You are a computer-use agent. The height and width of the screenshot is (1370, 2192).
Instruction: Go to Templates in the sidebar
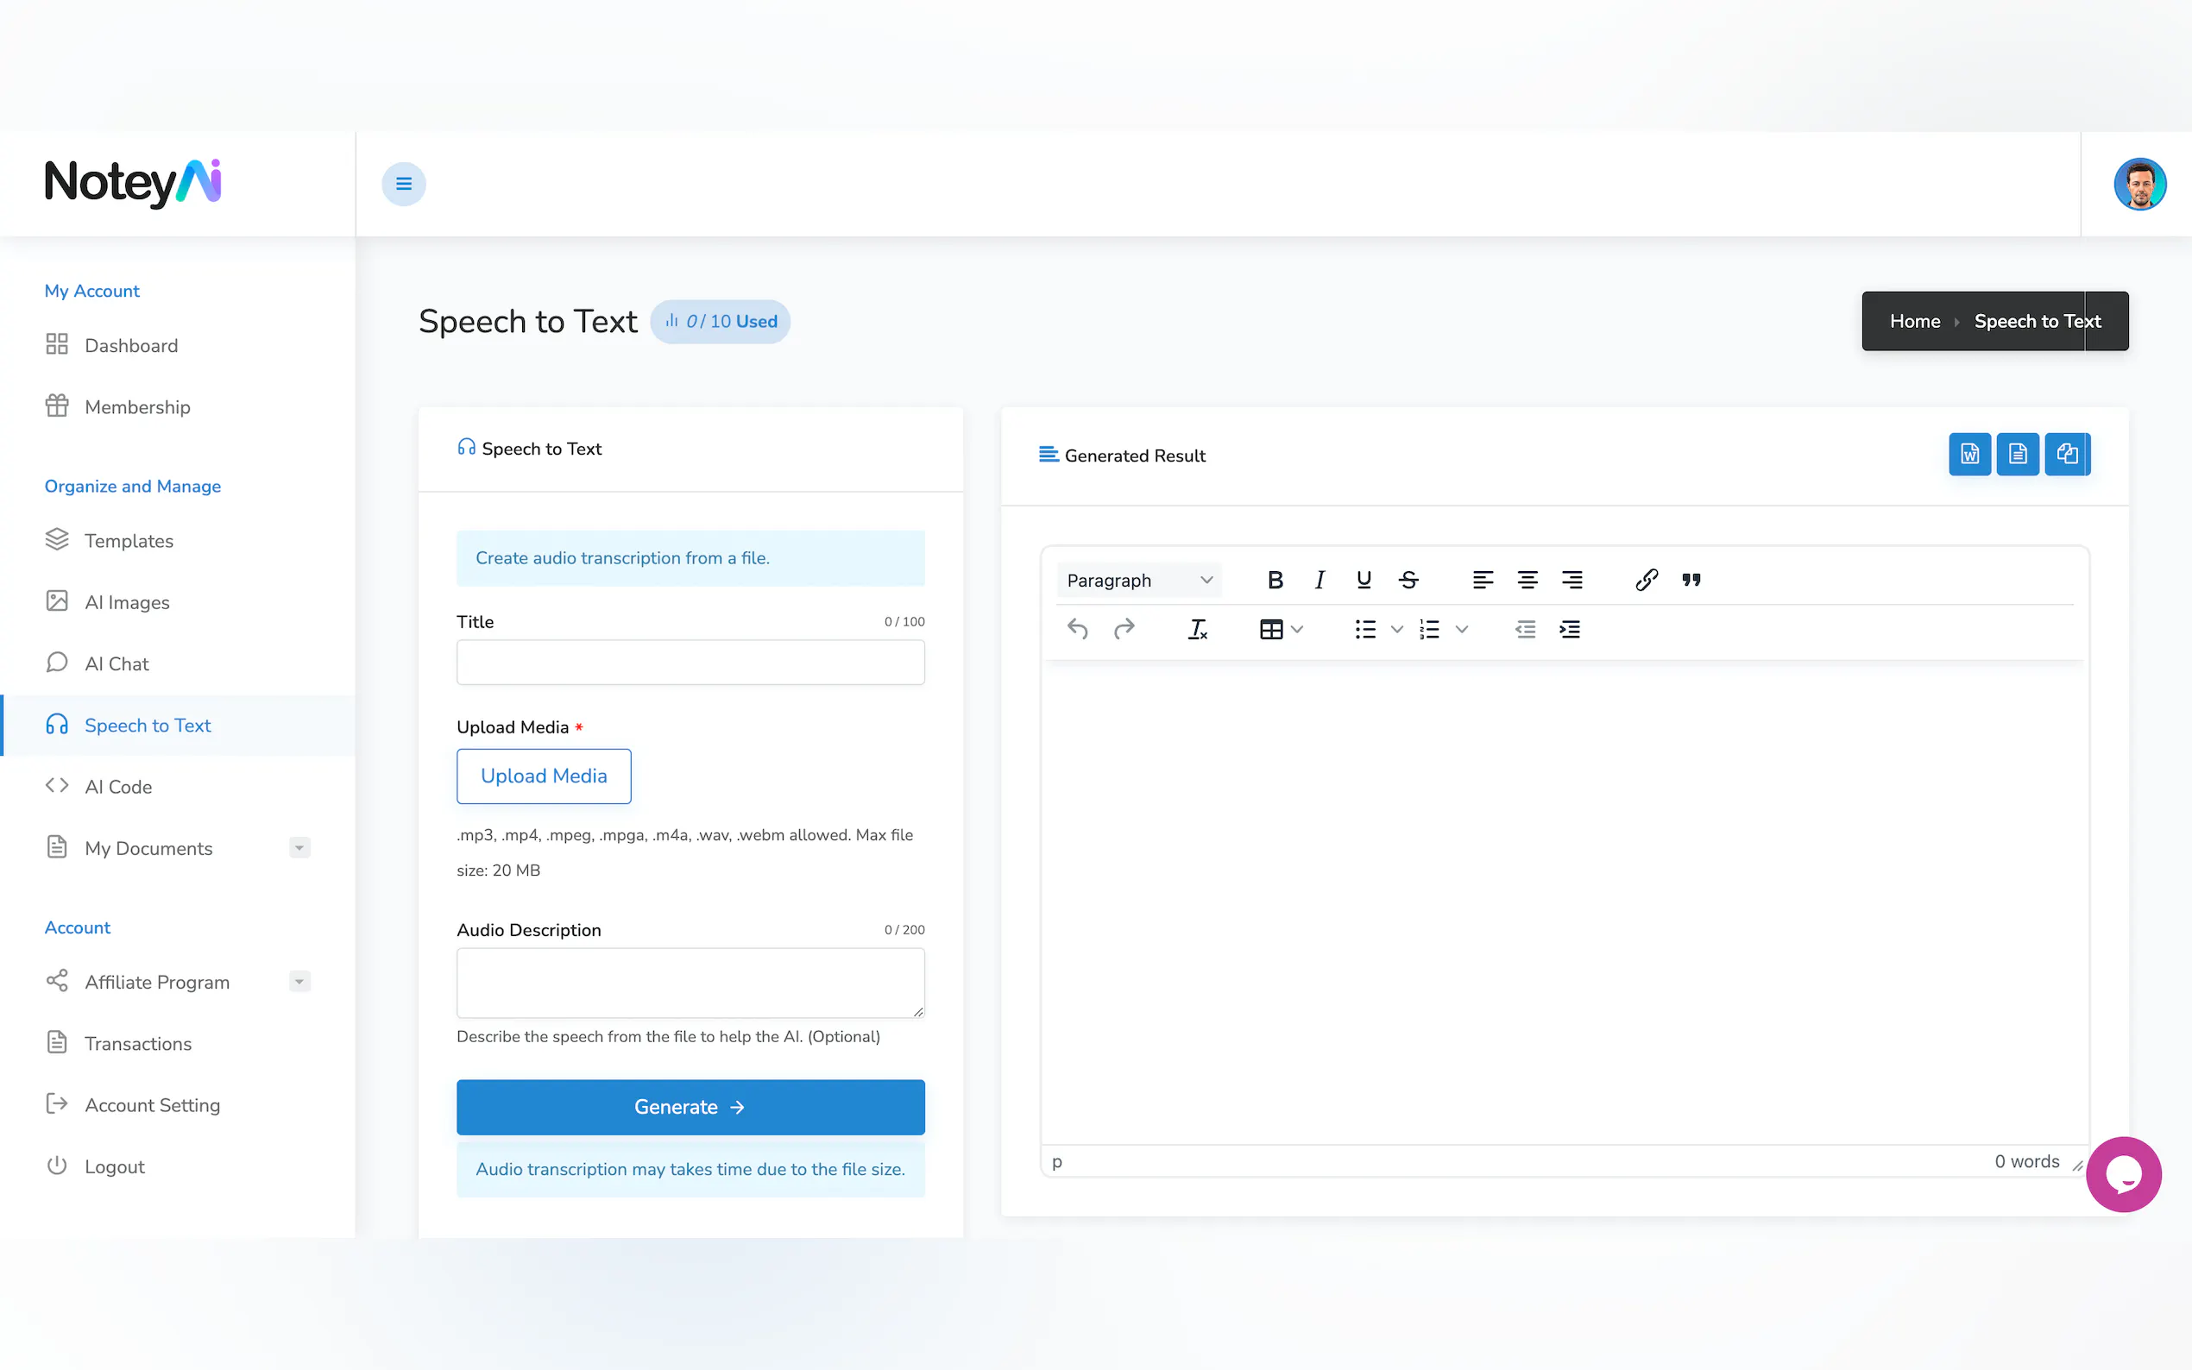(129, 541)
